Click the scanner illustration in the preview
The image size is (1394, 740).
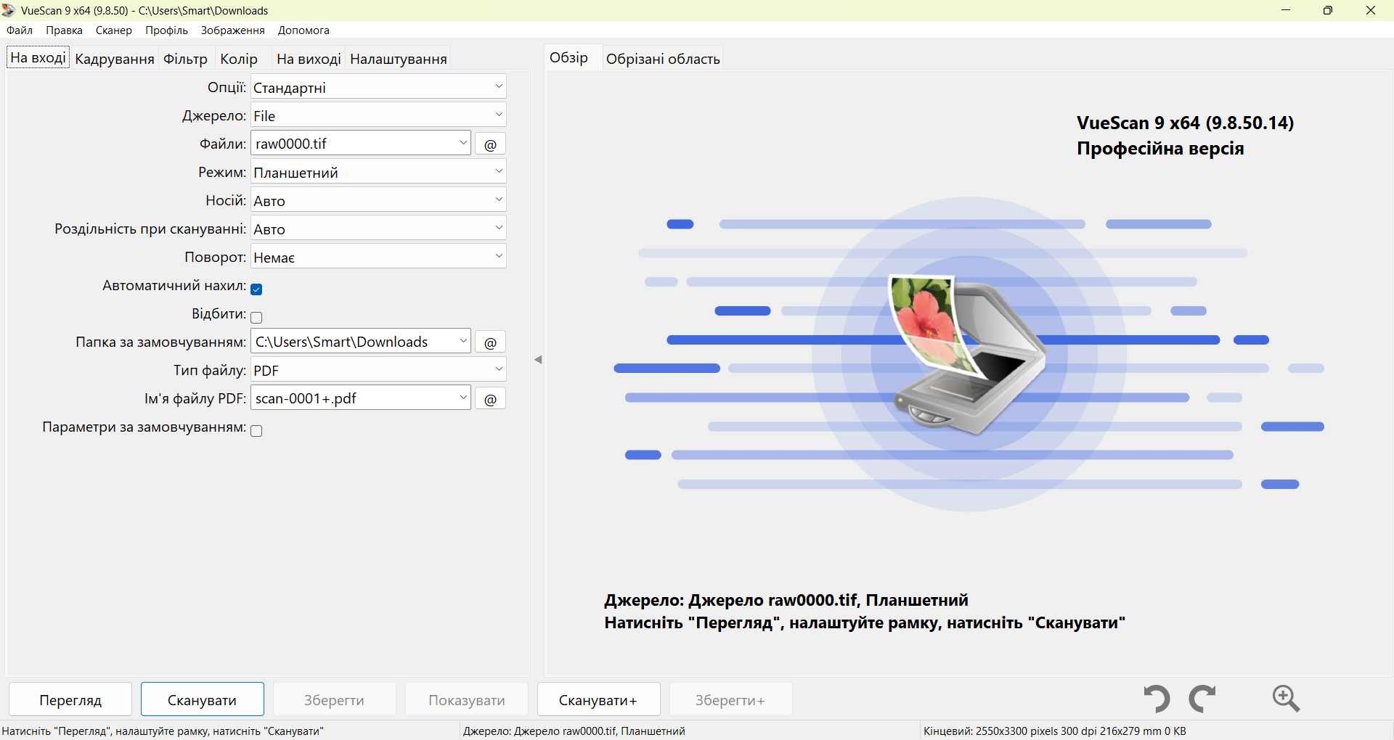pos(969,354)
